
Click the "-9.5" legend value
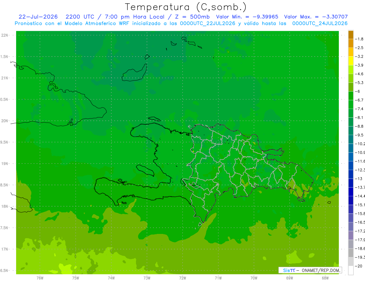[360, 135]
